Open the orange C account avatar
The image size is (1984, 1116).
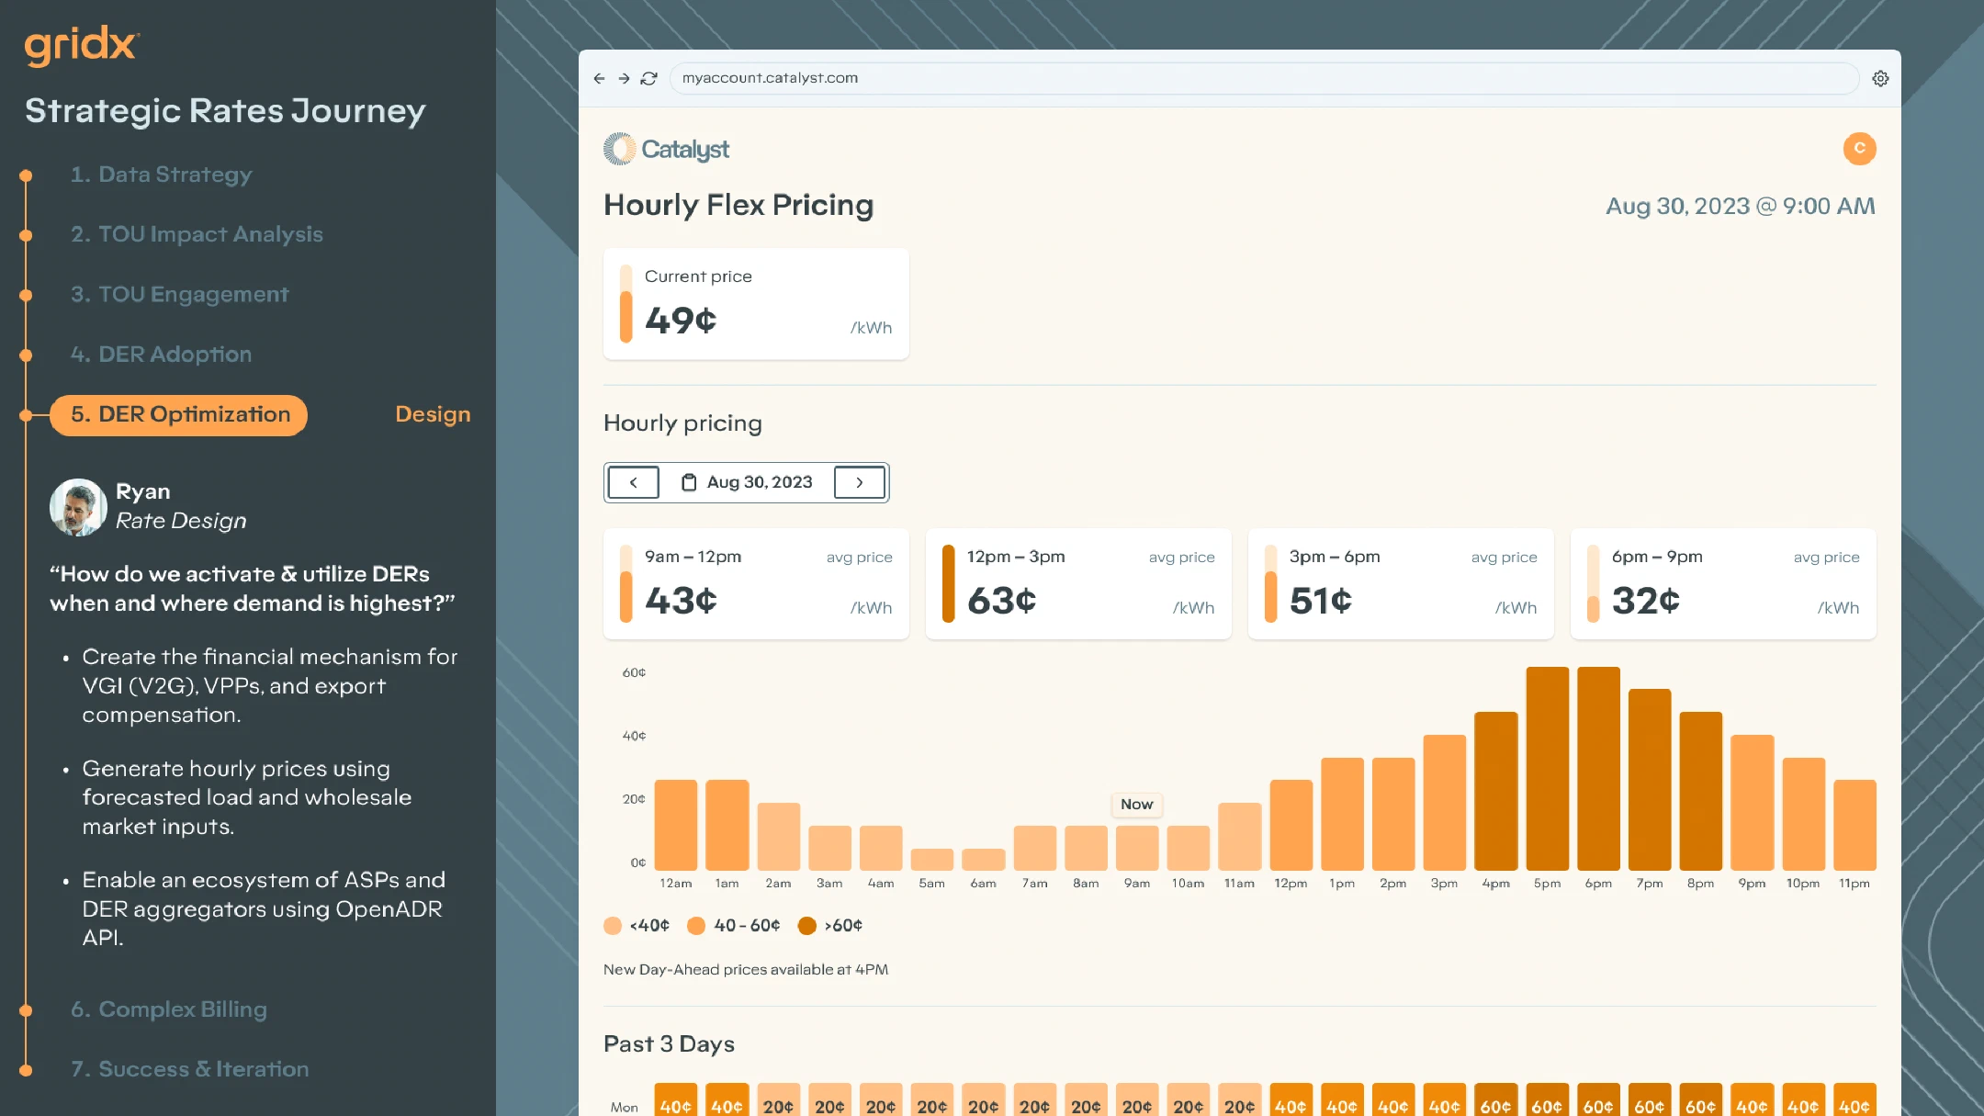tap(1859, 148)
